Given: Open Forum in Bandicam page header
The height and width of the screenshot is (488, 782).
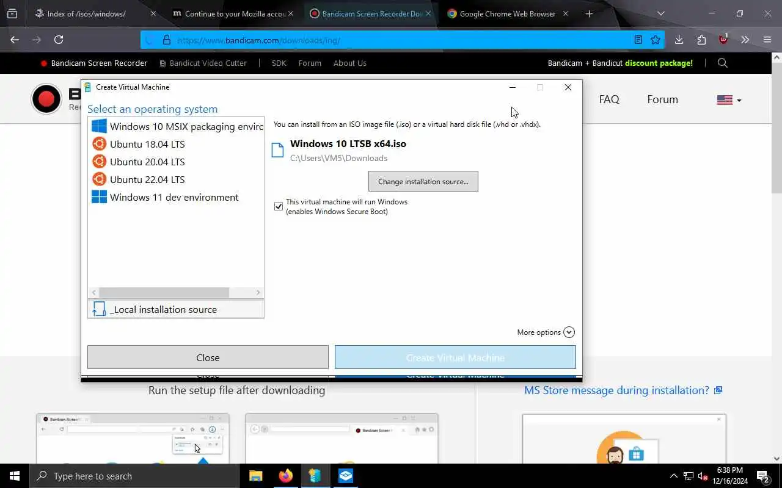Looking at the screenshot, I should click(663, 99).
